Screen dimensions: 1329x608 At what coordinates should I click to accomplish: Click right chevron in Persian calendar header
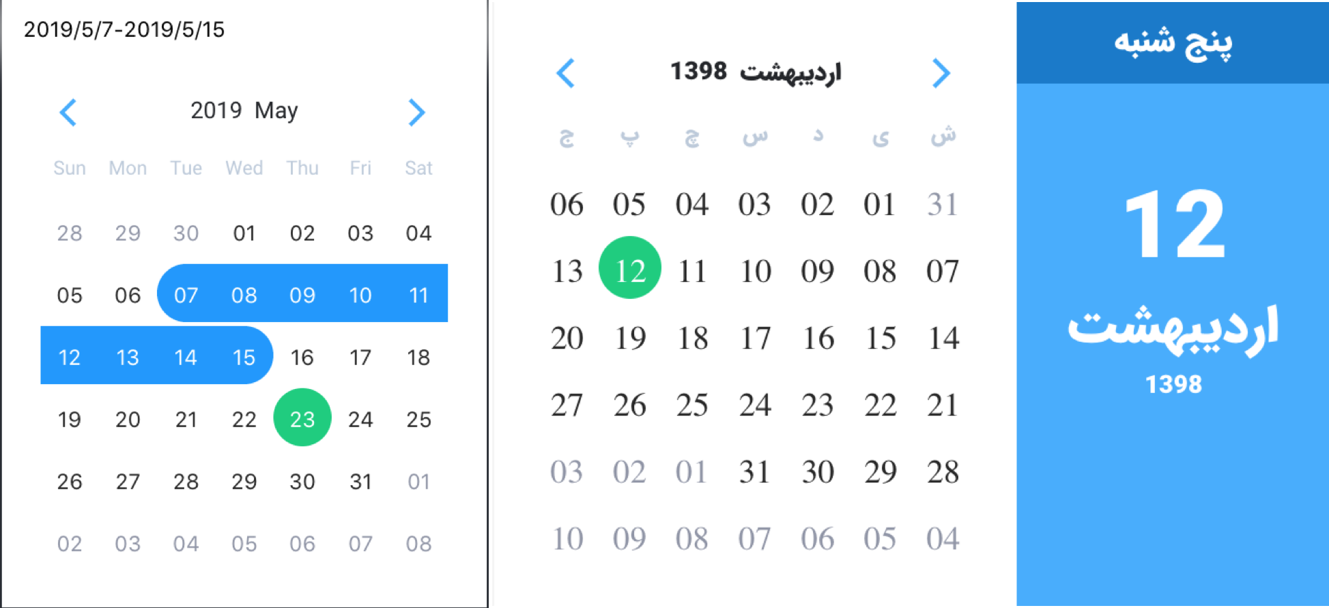[x=941, y=73]
